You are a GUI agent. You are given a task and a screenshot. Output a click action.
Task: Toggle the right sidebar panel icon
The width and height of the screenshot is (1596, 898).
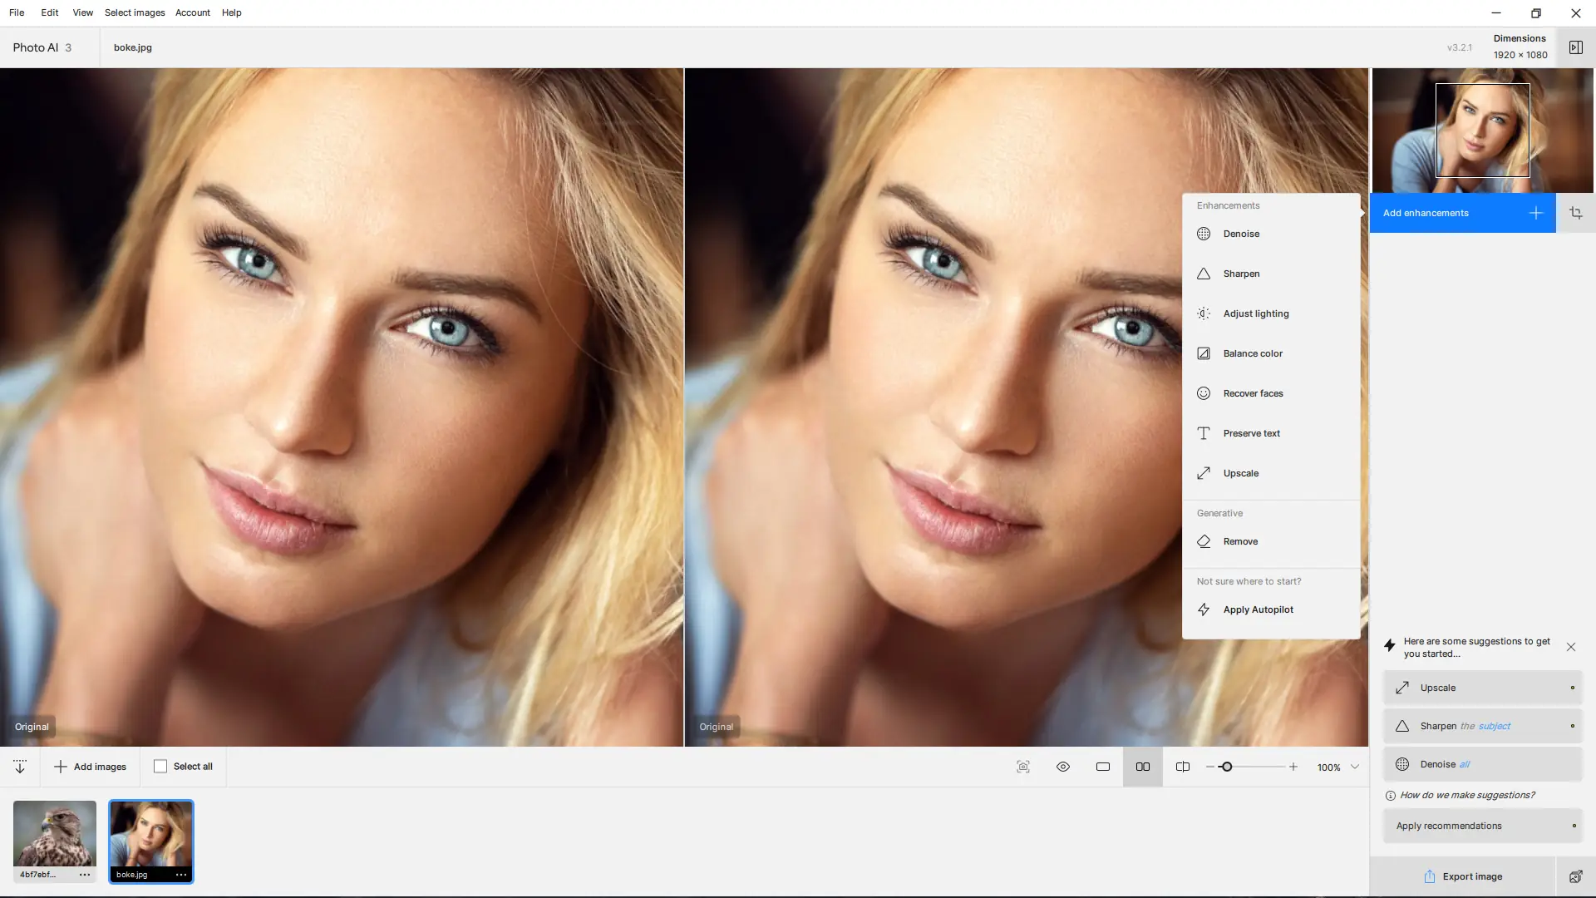(x=1575, y=47)
